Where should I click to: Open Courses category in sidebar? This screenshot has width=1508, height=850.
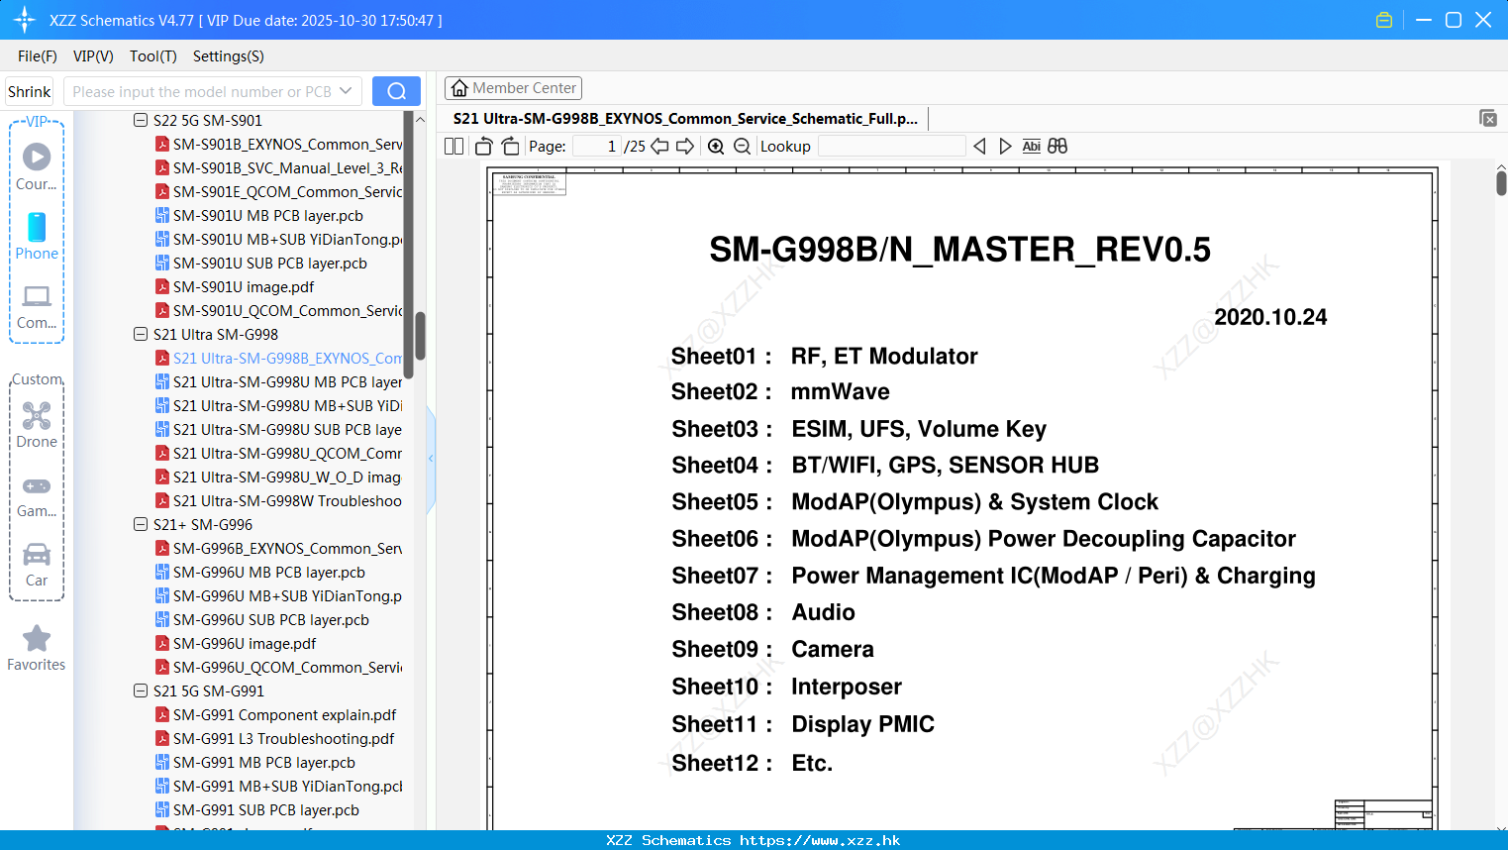pyautogui.click(x=37, y=166)
